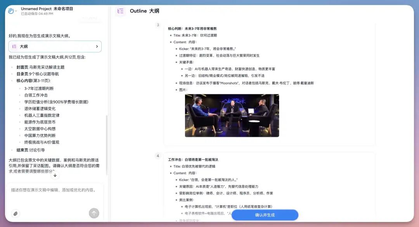Open the paperclip attachment icon
The image size is (419, 227).
pyautogui.click(x=16, y=213)
